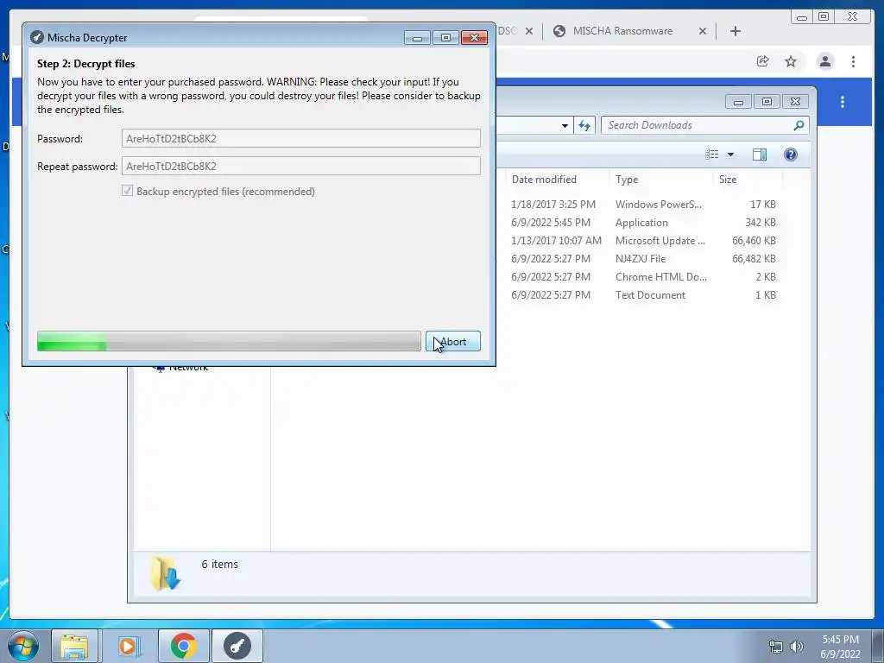Open the view options dropdown arrow
The image size is (884, 663).
(730, 155)
